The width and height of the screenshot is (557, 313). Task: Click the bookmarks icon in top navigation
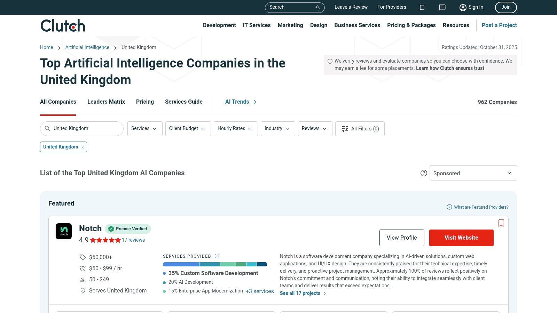tap(422, 7)
